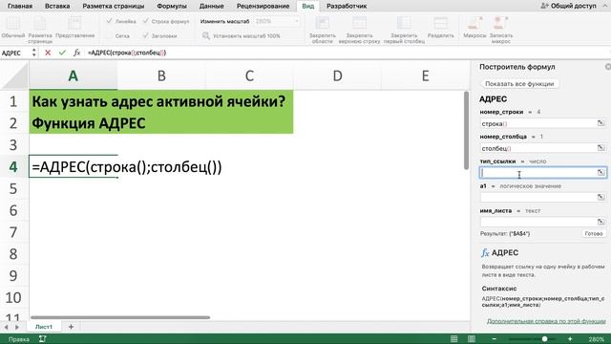Open the Главная tab

coord(20,6)
